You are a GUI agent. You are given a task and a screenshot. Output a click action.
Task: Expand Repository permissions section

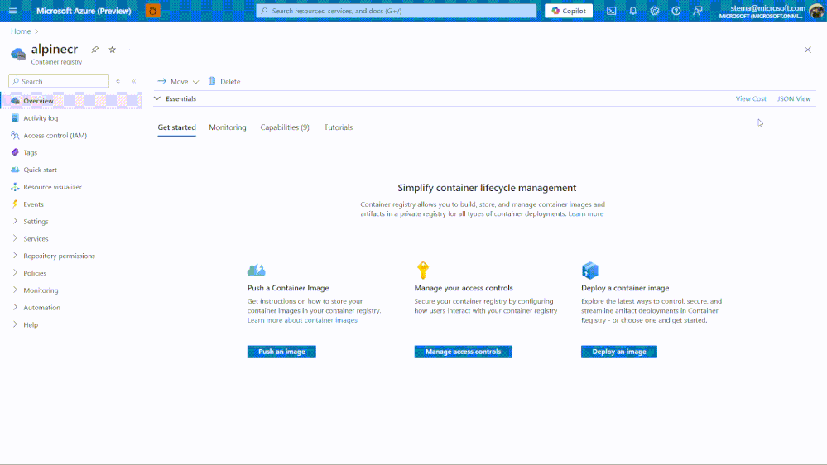tap(15, 256)
